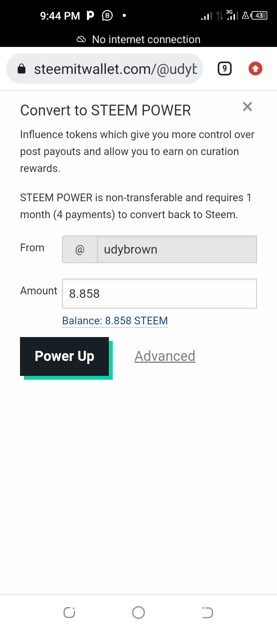
Task: Open the Advanced options link
Action: pos(165,356)
